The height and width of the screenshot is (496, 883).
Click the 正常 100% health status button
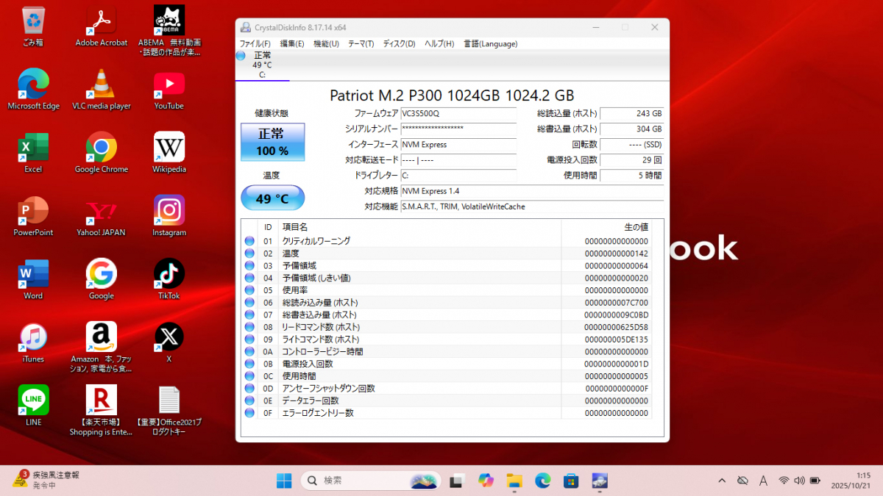[x=272, y=141]
